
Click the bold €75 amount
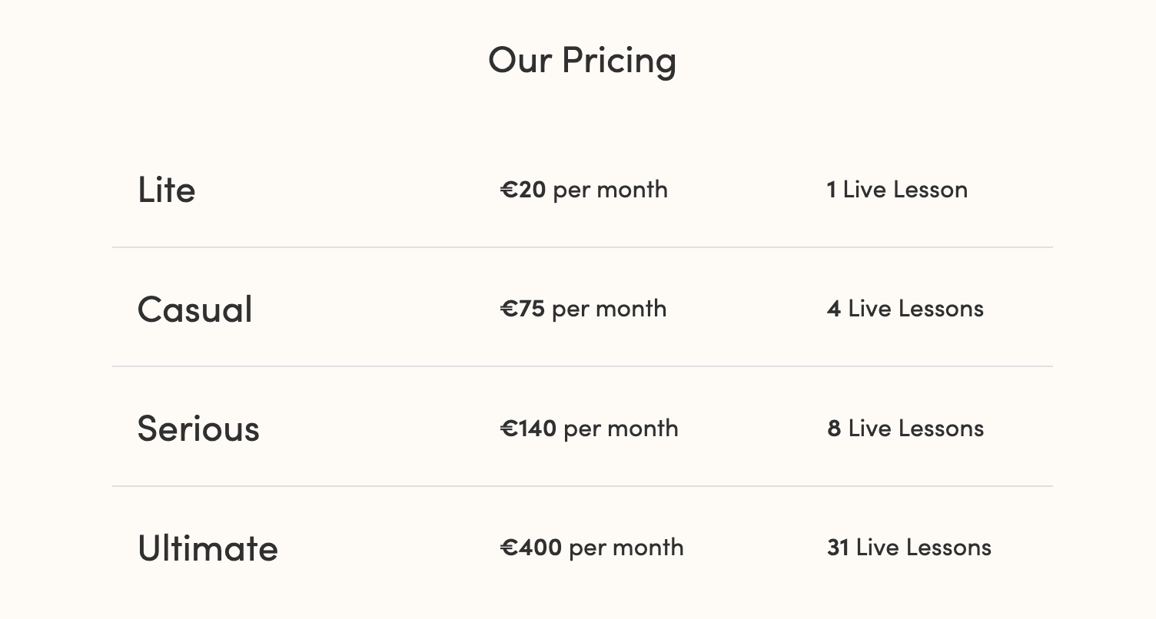(x=523, y=309)
